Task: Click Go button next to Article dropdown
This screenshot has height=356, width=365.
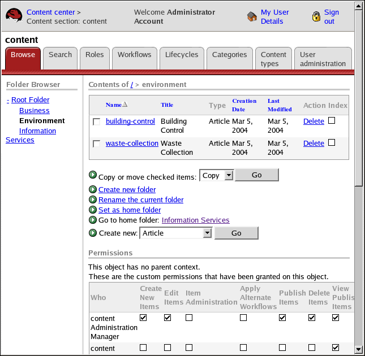Action: [237, 233]
